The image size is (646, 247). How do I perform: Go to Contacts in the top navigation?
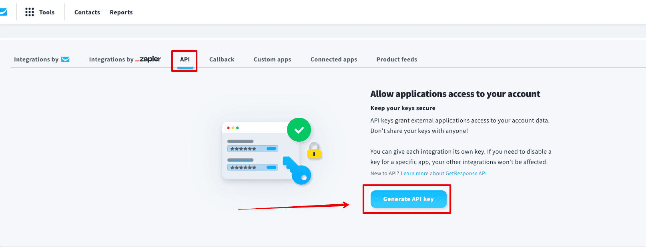(x=87, y=12)
